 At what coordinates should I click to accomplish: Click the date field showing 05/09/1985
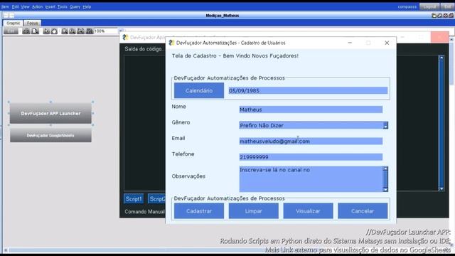click(x=308, y=90)
